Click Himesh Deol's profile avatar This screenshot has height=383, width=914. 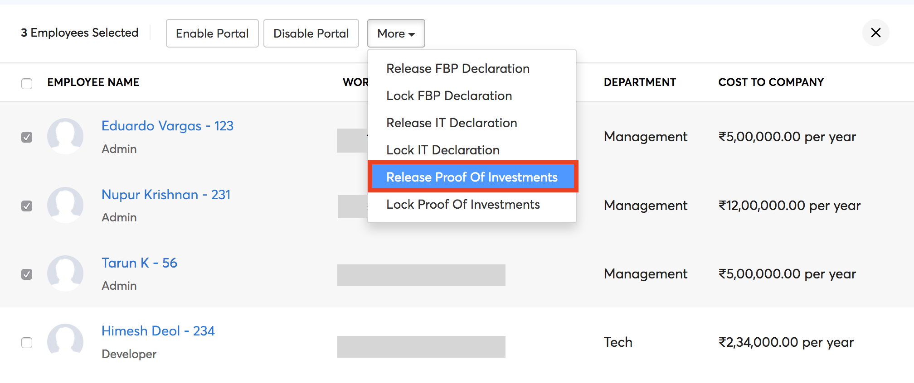click(x=65, y=341)
